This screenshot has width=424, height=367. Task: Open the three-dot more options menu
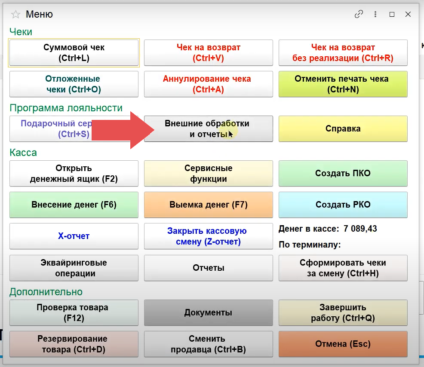coord(376,14)
